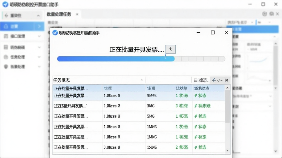The width and height of the screenshot is (282, 158).
Task: Click the shield icon on the bottom sidebar item
Action: coord(6,67)
